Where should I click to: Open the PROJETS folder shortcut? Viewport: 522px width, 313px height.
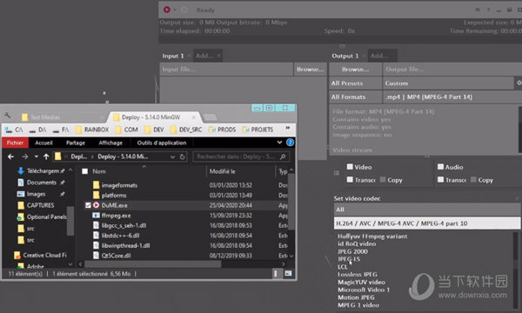258,130
